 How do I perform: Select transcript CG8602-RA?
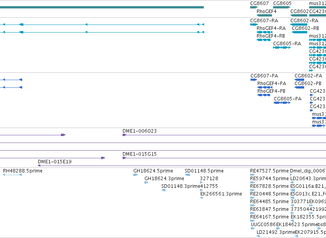tap(304, 21)
